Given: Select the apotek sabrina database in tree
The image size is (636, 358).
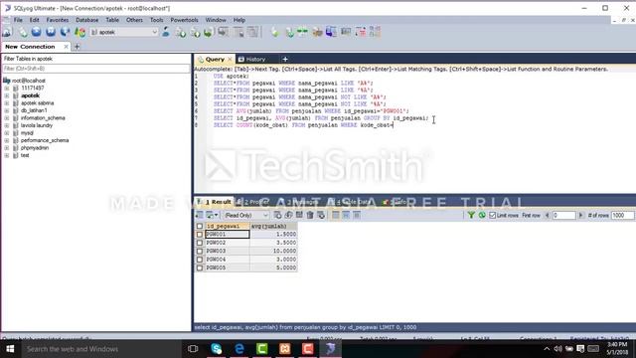Looking at the screenshot, I should click(x=38, y=103).
